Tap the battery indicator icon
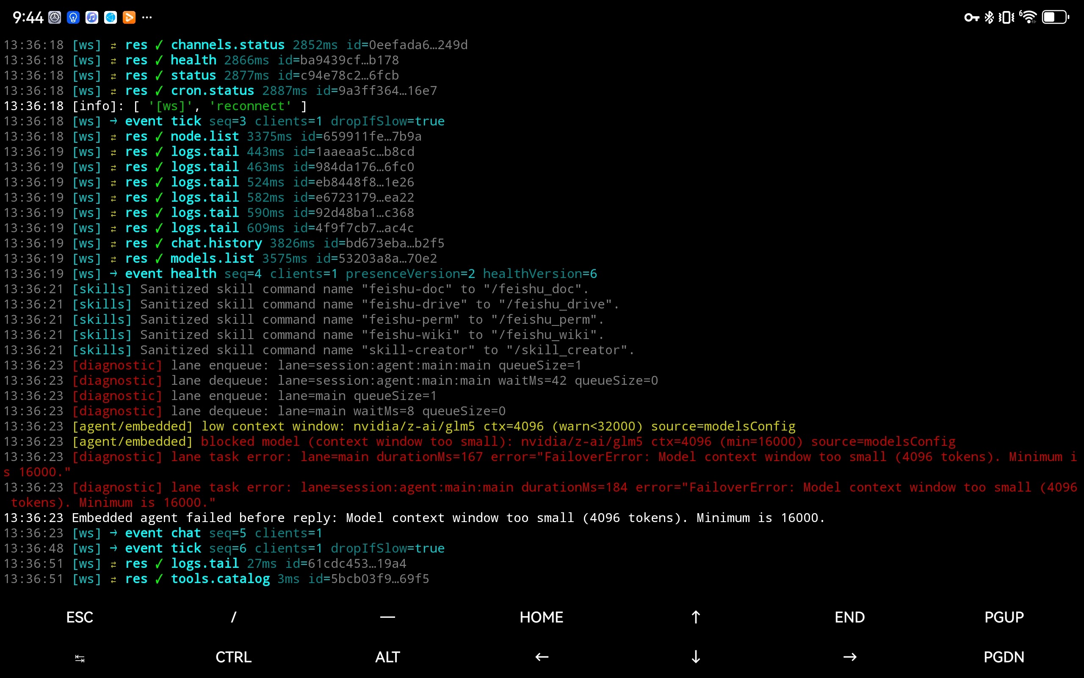 (1055, 17)
